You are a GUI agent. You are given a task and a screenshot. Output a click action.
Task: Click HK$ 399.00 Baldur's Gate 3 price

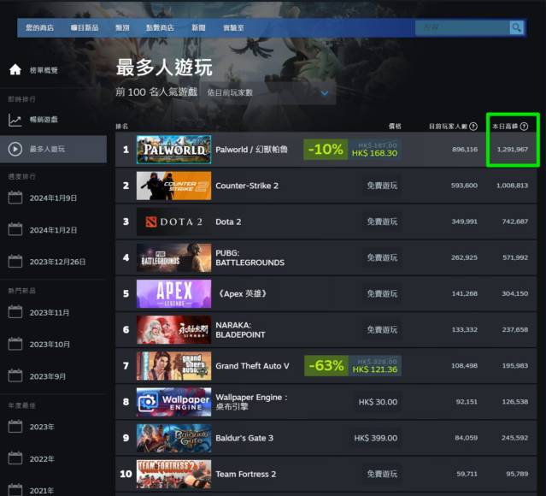pyautogui.click(x=376, y=438)
